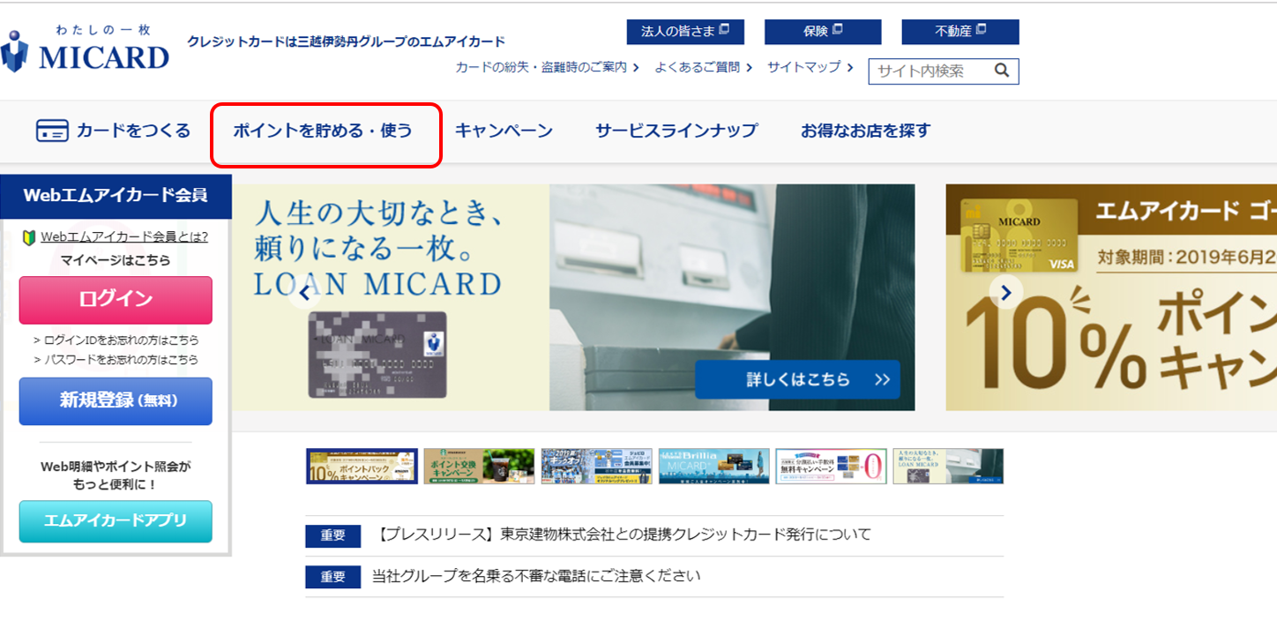The width and height of the screenshot is (1277, 628).
Task: Click 詳しくはこちら button on LOAN MICARD banner
Action: [797, 380]
